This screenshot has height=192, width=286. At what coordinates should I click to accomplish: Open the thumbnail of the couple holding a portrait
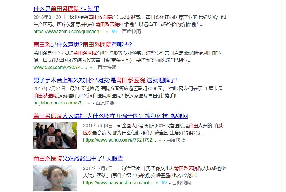point(55,136)
